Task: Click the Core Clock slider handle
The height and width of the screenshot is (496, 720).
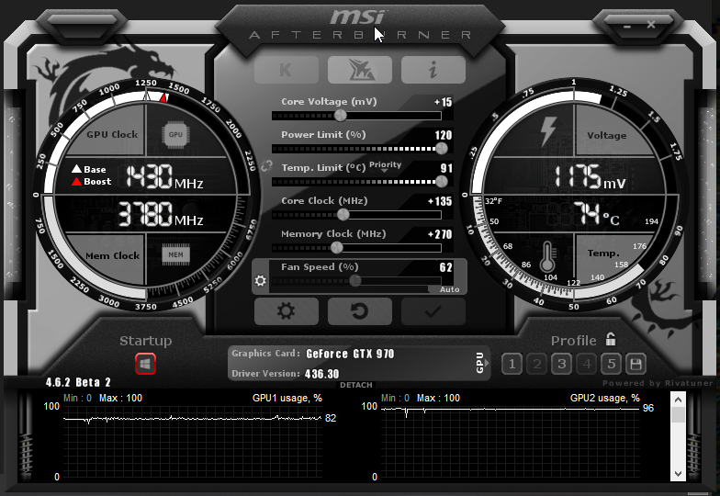Action: pos(343,214)
